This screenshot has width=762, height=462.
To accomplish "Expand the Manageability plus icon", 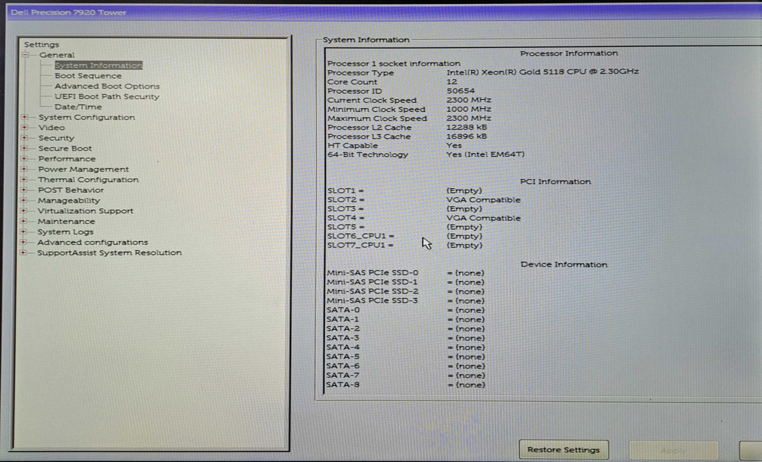I will pos(23,200).
